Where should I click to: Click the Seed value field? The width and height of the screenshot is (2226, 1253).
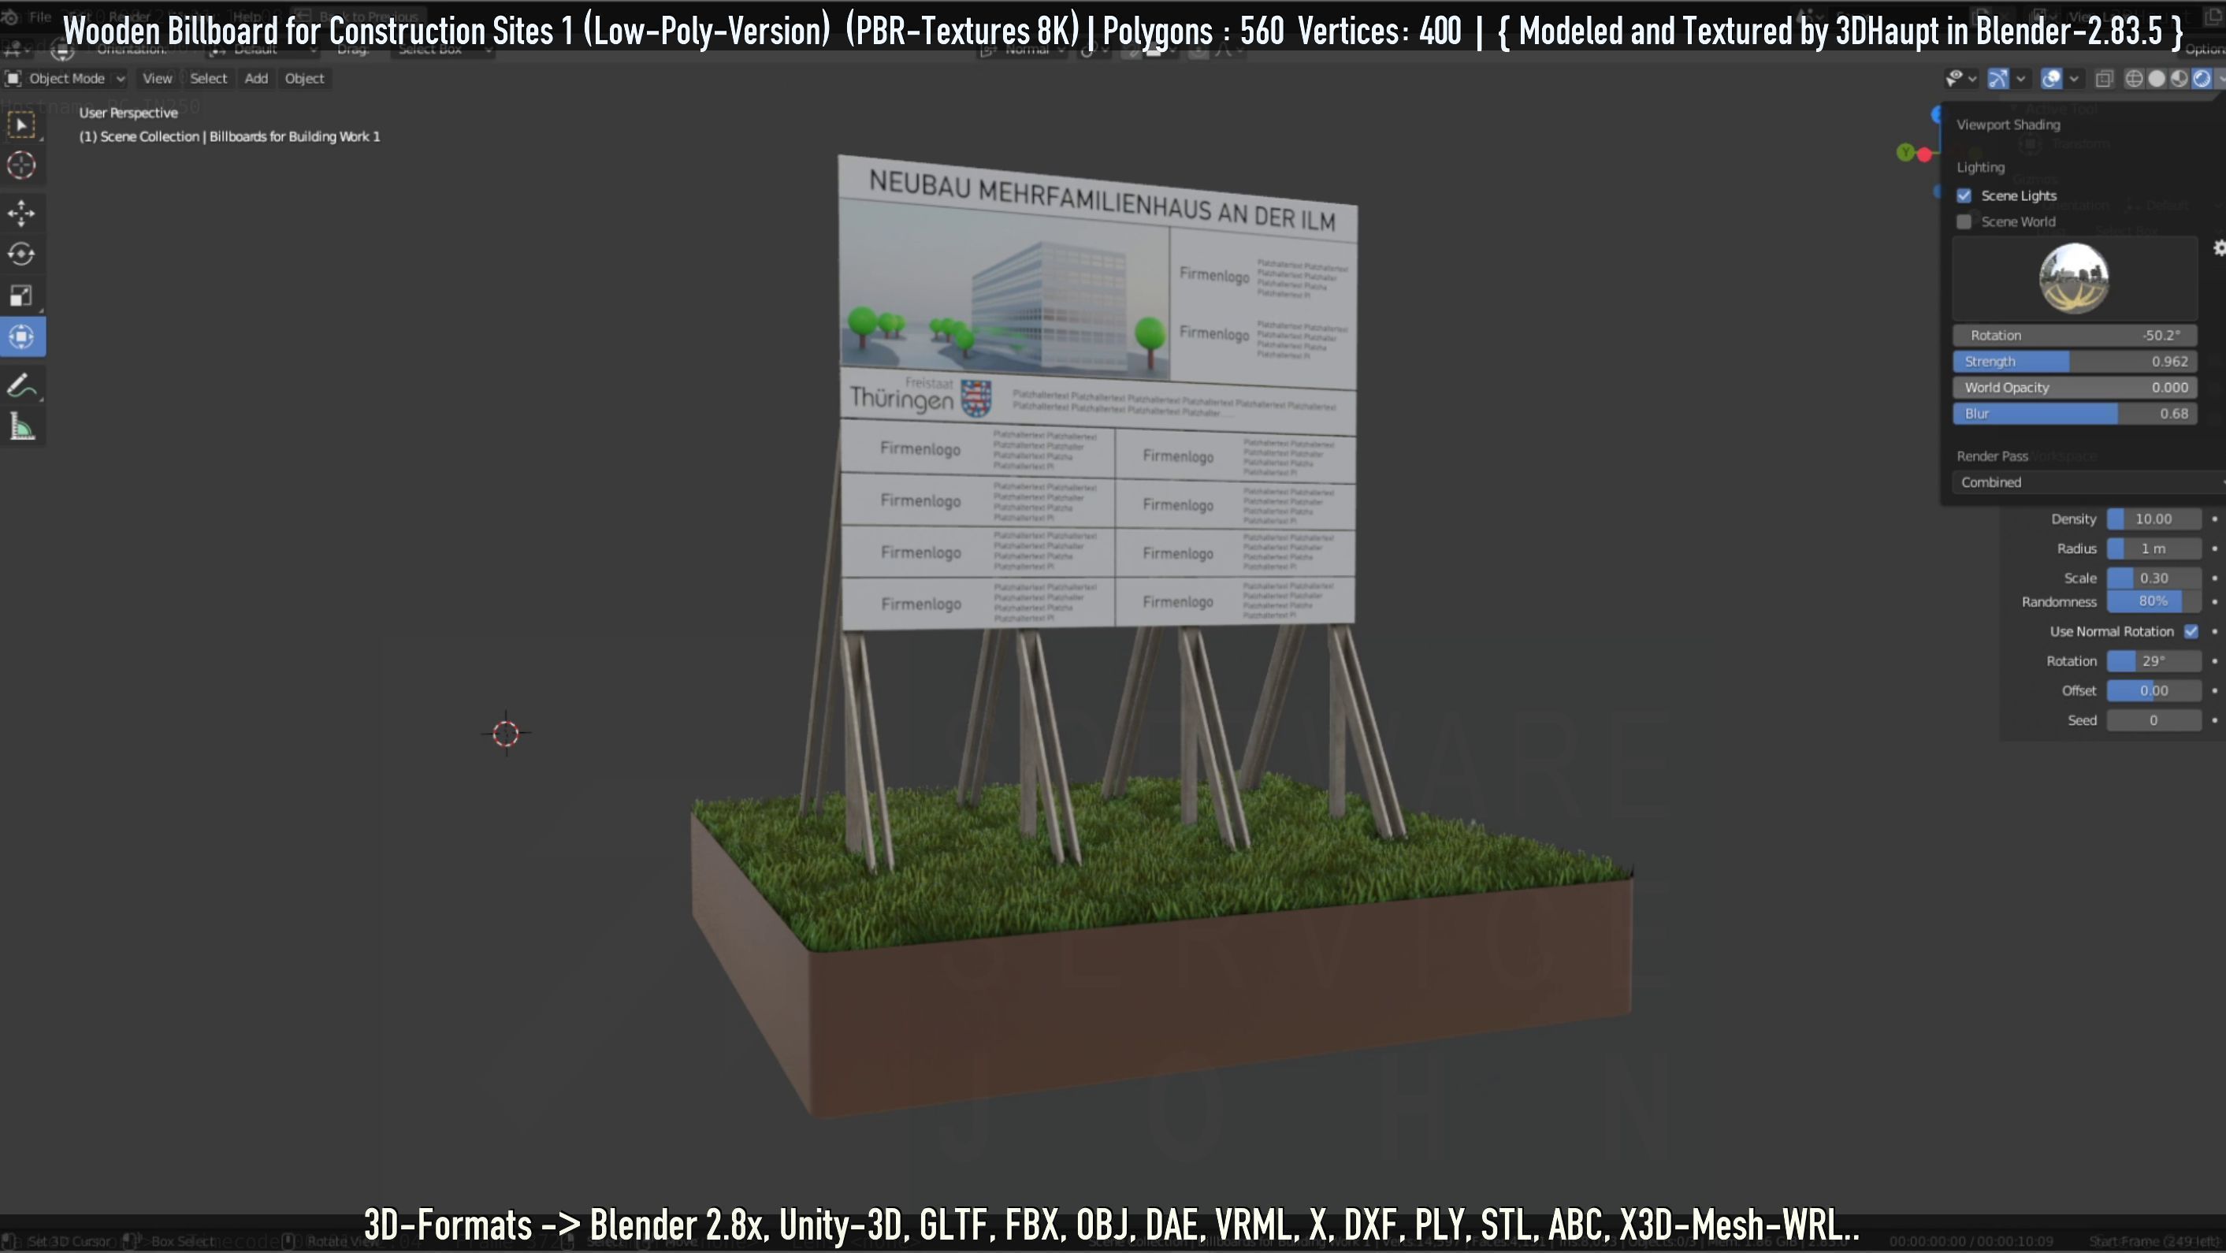(2154, 719)
